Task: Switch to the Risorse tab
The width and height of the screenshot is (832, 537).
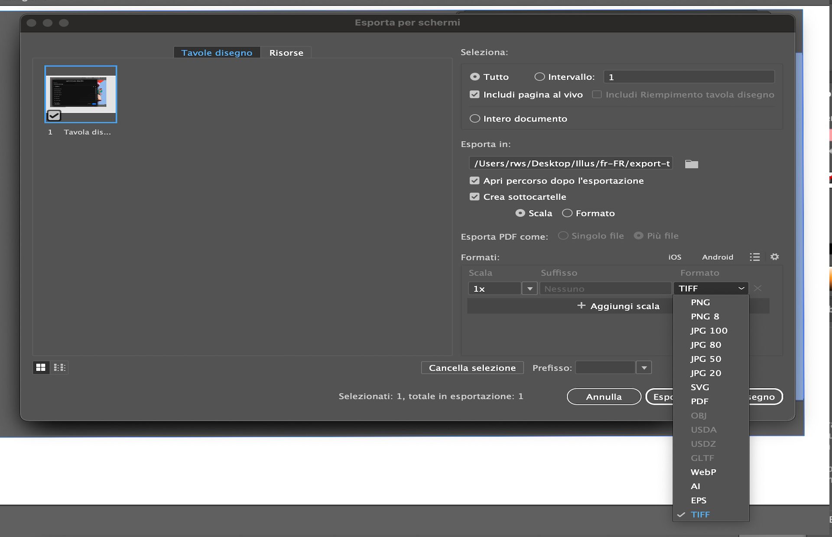Action: click(x=286, y=52)
